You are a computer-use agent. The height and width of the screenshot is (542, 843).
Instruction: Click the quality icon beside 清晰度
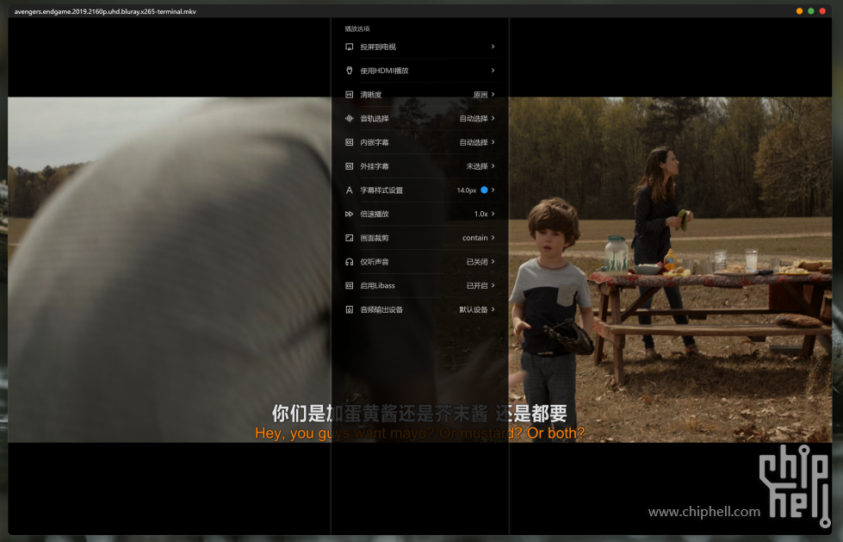click(349, 95)
